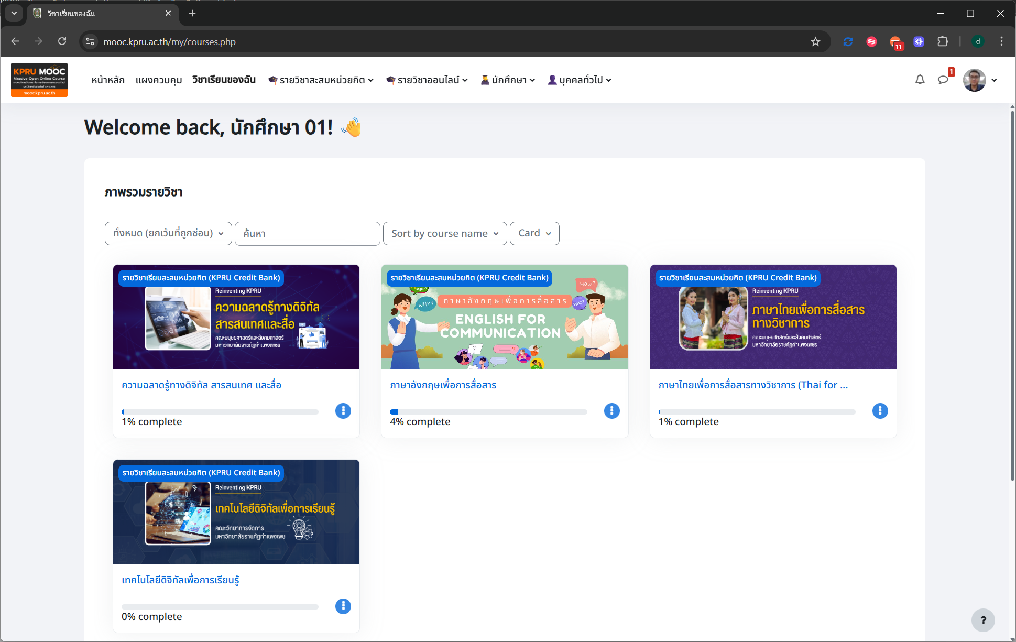Open the เทคโนโลยีดิจิทัลเพื่อการเรียนรู้ course link
The width and height of the screenshot is (1016, 642).
180,580
